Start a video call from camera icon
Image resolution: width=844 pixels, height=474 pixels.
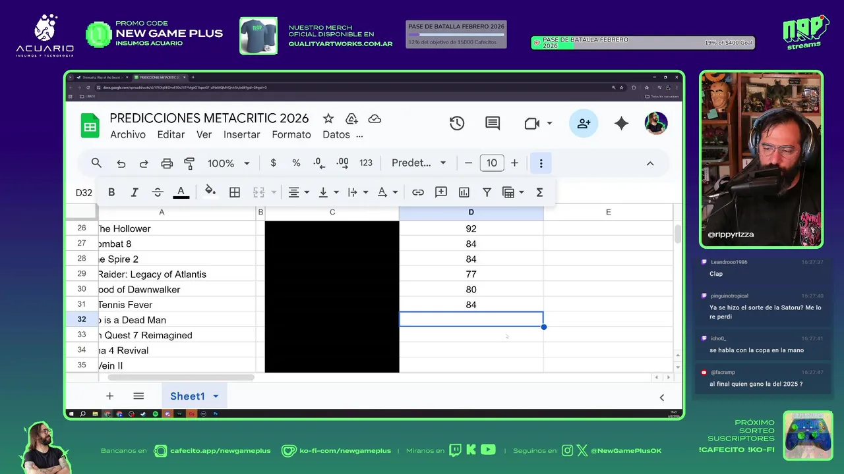531,123
